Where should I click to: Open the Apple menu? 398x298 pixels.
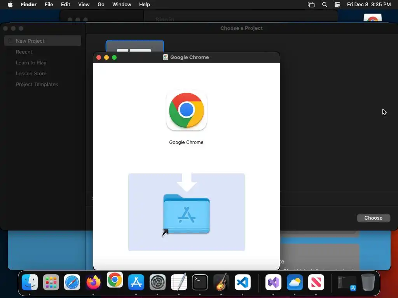click(10, 4)
